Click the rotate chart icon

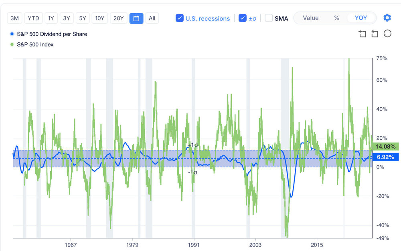tap(375, 34)
